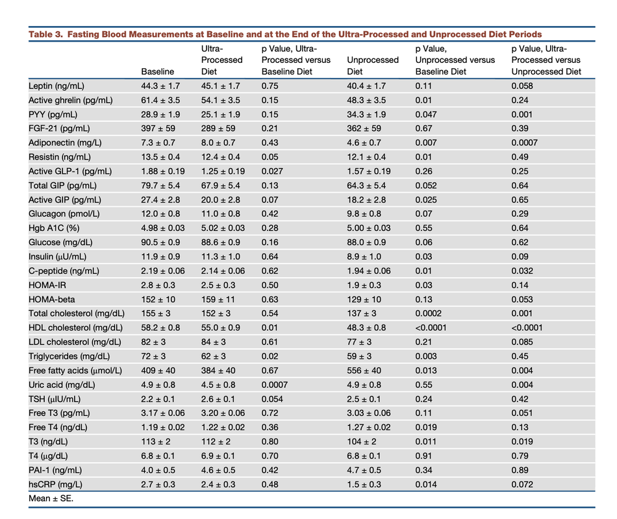Click Adiponectin p value '0.007'
The height and width of the screenshot is (519, 617).
pyautogui.click(x=426, y=143)
